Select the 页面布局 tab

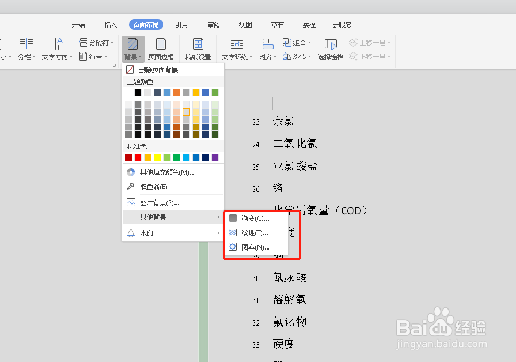(146, 25)
